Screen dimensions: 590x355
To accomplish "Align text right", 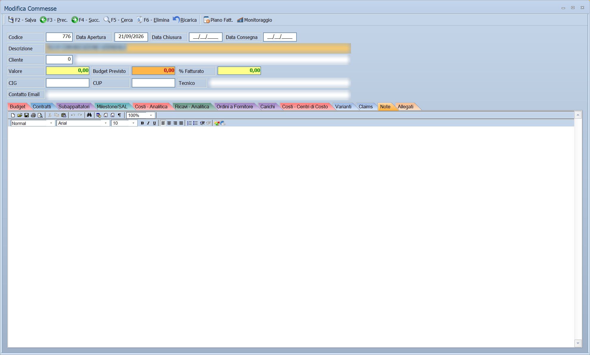I will pyautogui.click(x=175, y=123).
